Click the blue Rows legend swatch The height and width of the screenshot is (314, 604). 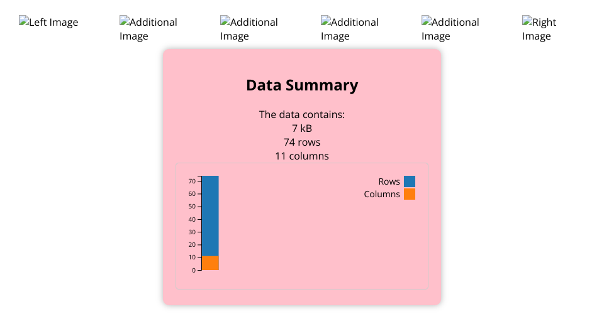click(x=410, y=181)
